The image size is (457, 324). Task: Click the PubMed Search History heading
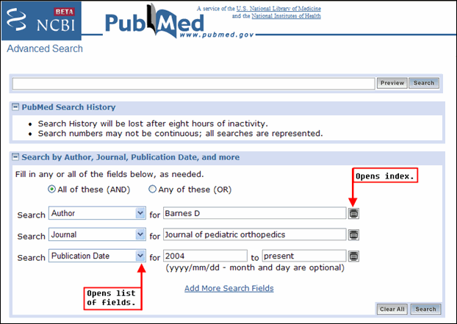[68, 107]
